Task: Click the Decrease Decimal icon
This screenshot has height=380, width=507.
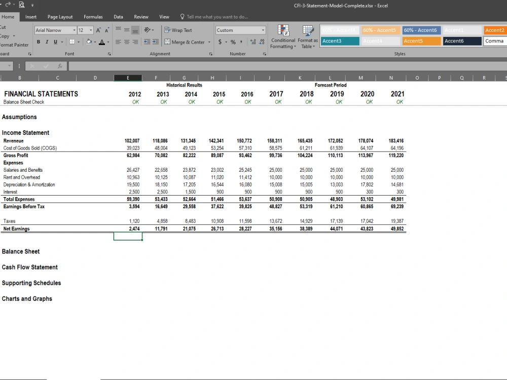Action: (262, 42)
